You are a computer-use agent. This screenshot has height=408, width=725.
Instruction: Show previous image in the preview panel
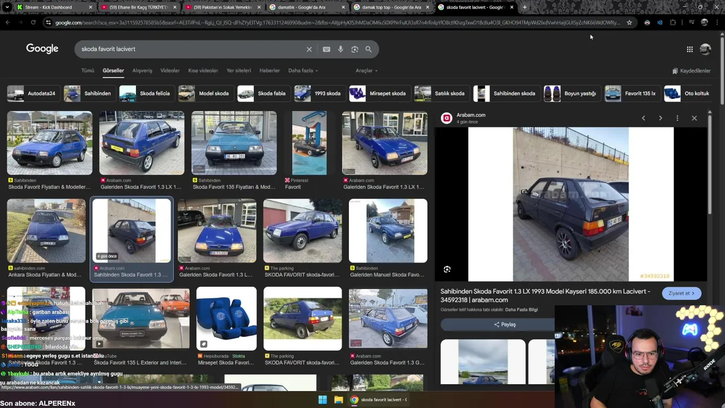pos(643,118)
